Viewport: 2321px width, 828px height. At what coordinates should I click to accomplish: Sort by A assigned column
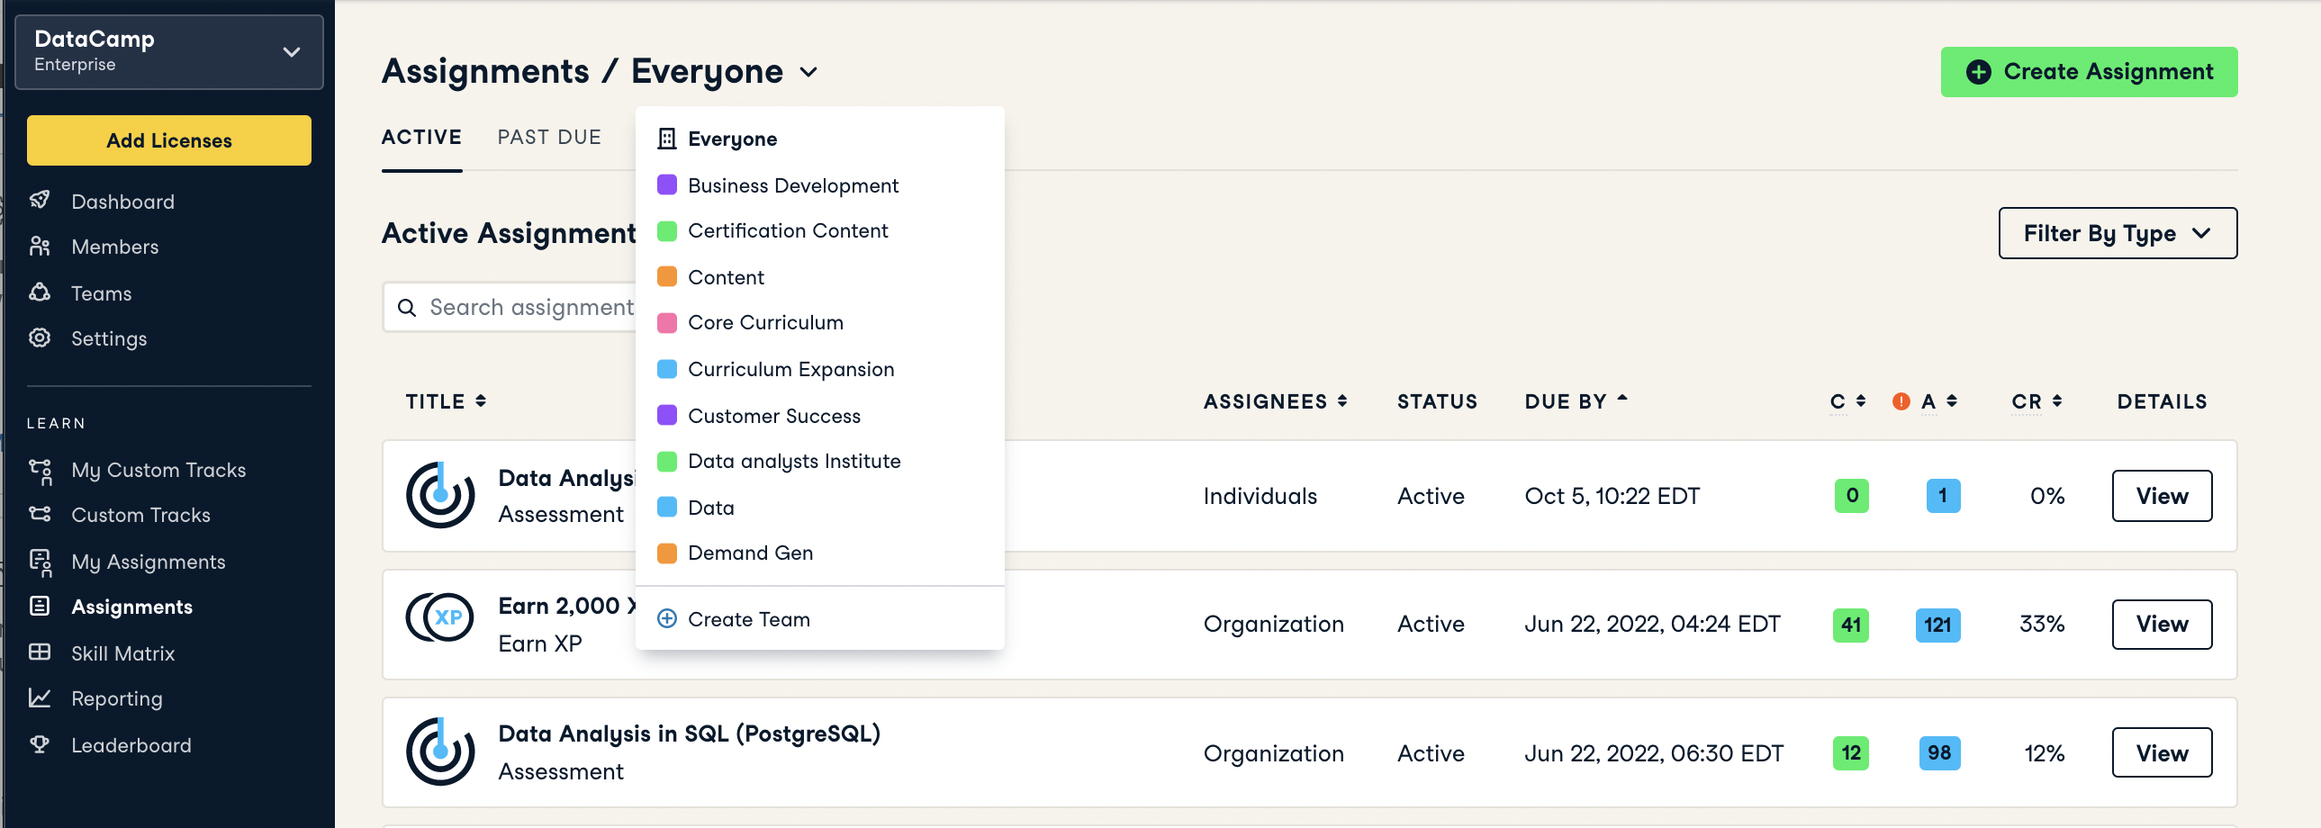tap(1939, 401)
